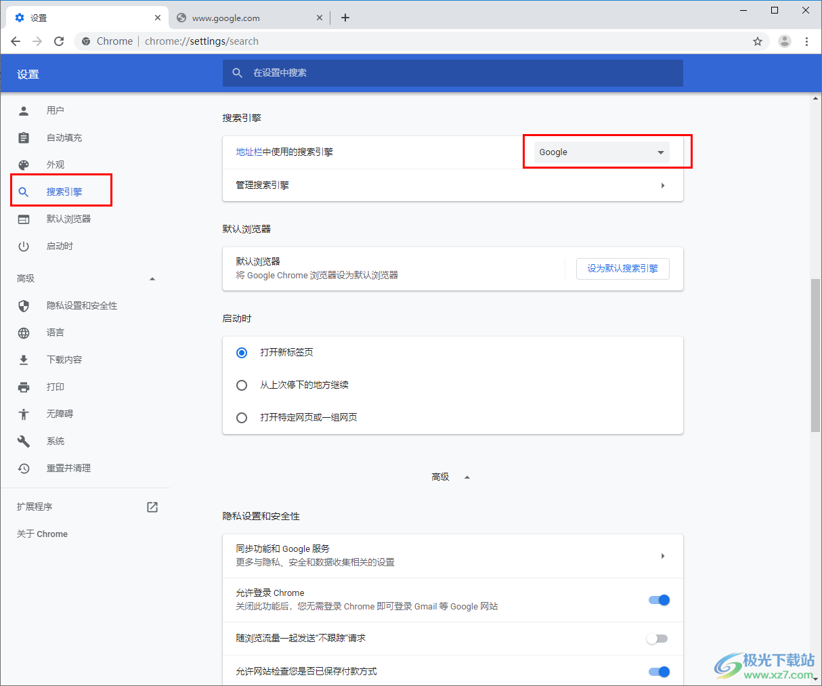
Task: Enable the 不跟踪 request toggle
Action: [657, 639]
